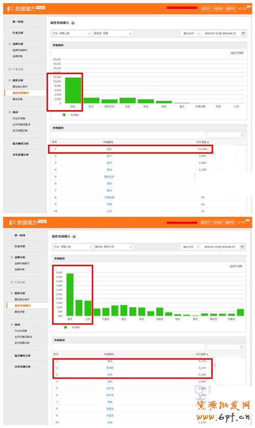Screen dimensions: 255x428
Task: Click search magnifier above the 黑色 table
Action: [x=242, y=347]
